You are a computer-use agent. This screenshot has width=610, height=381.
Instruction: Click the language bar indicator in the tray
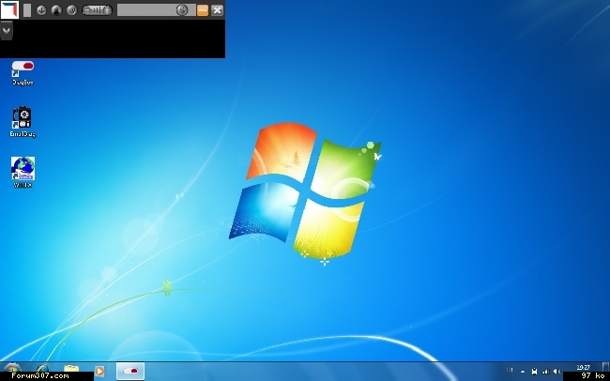coord(510,370)
